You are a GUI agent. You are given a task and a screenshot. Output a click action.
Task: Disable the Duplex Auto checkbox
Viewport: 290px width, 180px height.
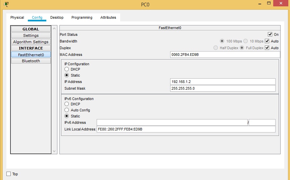click(267, 48)
